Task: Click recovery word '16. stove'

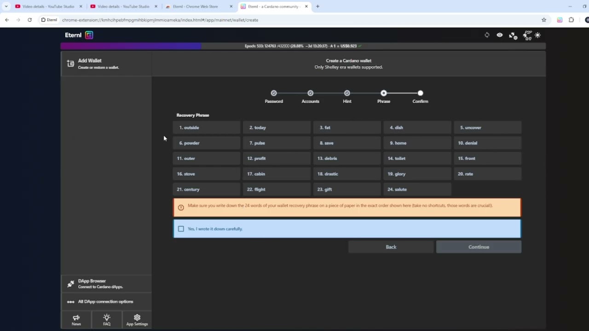Action: [x=207, y=174]
